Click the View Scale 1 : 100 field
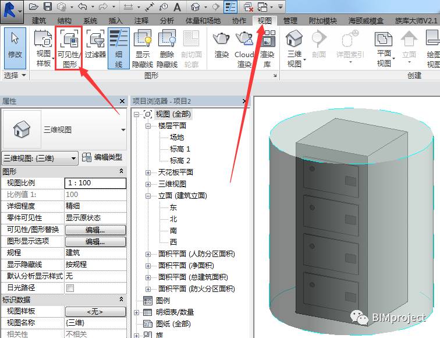 (95, 183)
